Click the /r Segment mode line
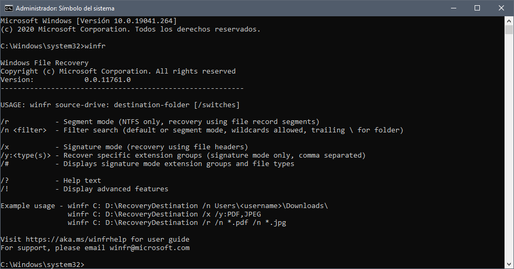This screenshot has width=514, height=269. click(x=160, y=122)
